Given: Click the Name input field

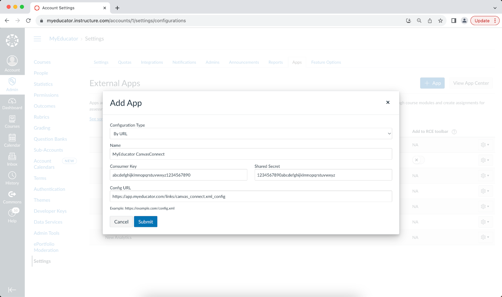Looking at the screenshot, I should coord(251,154).
